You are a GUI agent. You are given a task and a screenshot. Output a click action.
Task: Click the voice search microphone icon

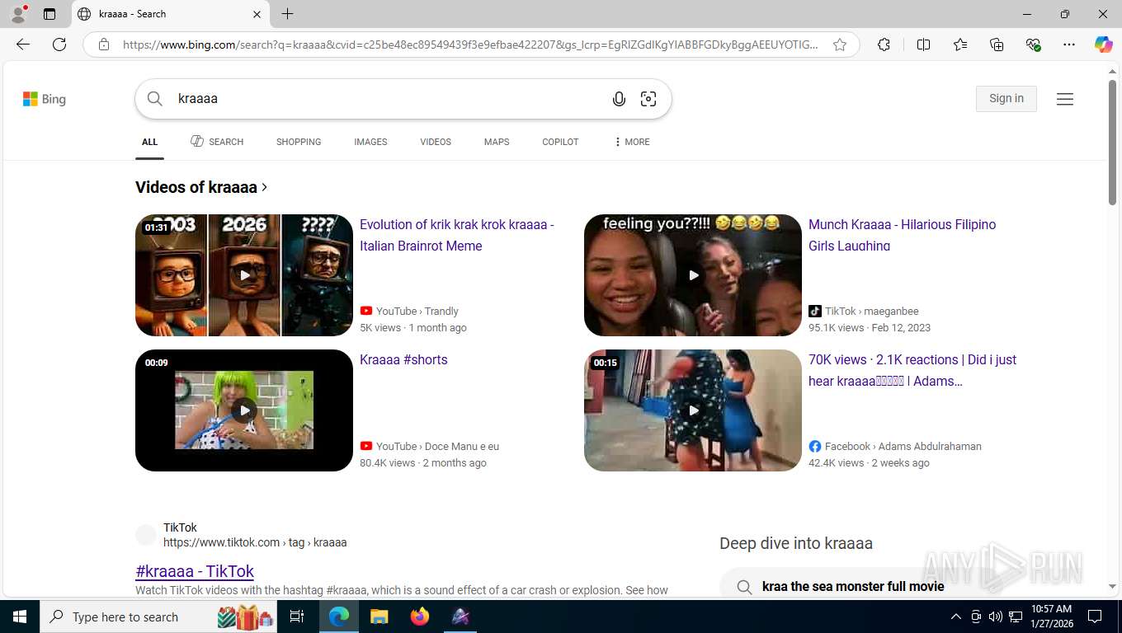tap(619, 99)
